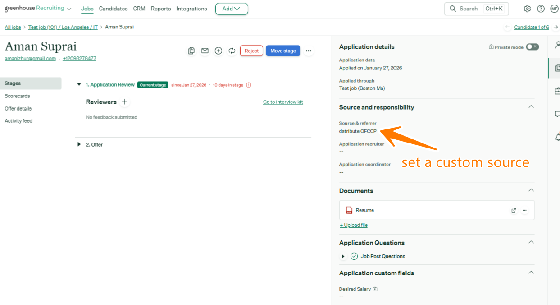Click the circular arrows transfer icon

point(232,51)
